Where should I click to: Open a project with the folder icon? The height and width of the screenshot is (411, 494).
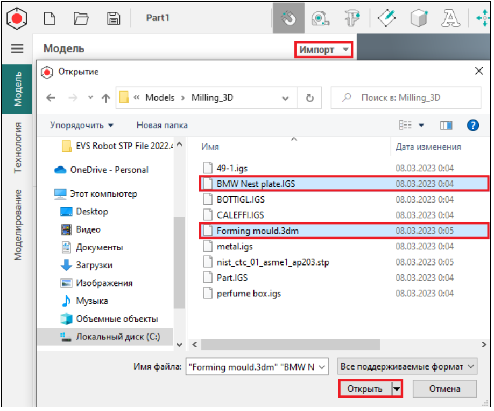pos(81,18)
